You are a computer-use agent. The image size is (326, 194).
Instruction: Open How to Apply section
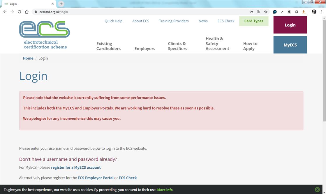[x=250, y=46]
